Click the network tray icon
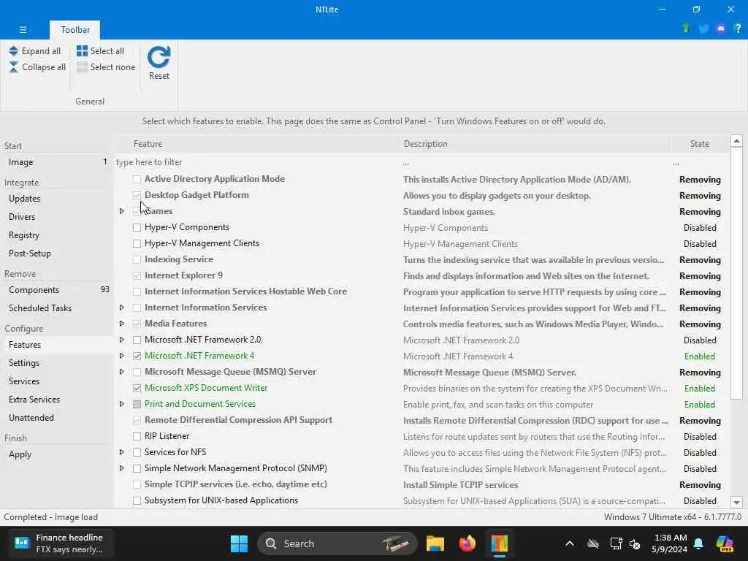Viewport: 748px width, 561px height. click(616, 543)
